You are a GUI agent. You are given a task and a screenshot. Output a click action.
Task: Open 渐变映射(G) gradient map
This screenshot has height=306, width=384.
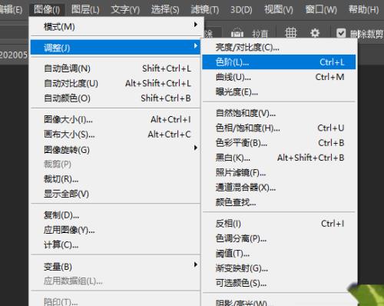click(279, 268)
